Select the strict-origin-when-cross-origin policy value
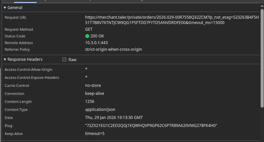The width and height of the screenshot is (264, 142). [x=113, y=49]
